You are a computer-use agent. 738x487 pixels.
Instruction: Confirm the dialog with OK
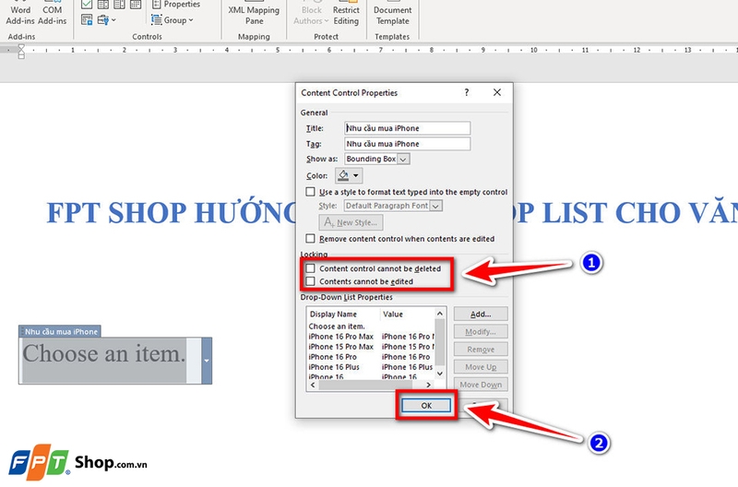tap(426, 405)
